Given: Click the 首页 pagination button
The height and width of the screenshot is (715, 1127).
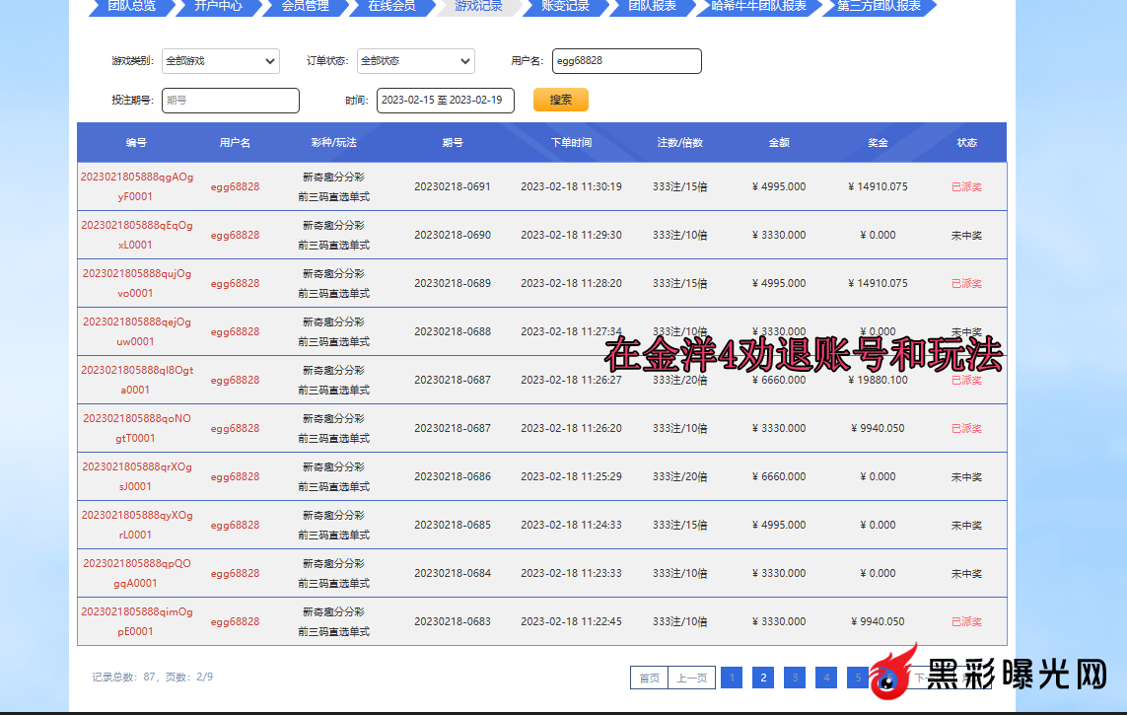Looking at the screenshot, I should pyautogui.click(x=649, y=678).
